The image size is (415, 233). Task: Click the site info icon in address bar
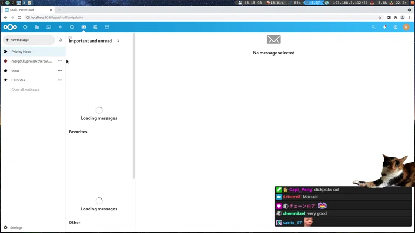pos(28,17)
